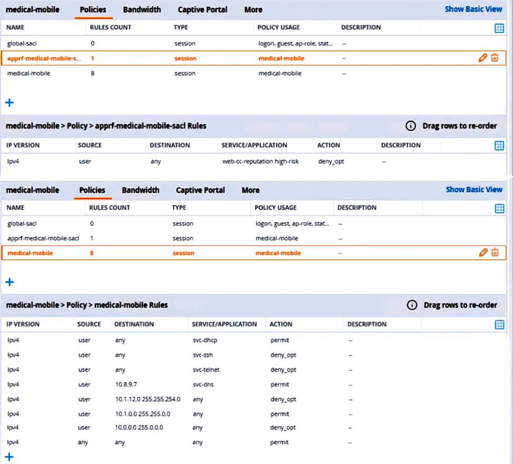The height and width of the screenshot is (464, 513).
Task: Select the svc-dns rule for 10.8.9.7
Action: (x=211, y=384)
